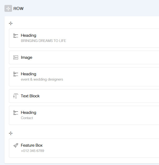Click the +012 345 6789 subtitle text

pyautogui.click(x=32, y=151)
